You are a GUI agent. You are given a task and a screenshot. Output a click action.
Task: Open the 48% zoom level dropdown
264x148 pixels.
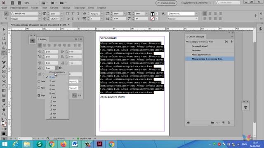(x=36, y=3)
